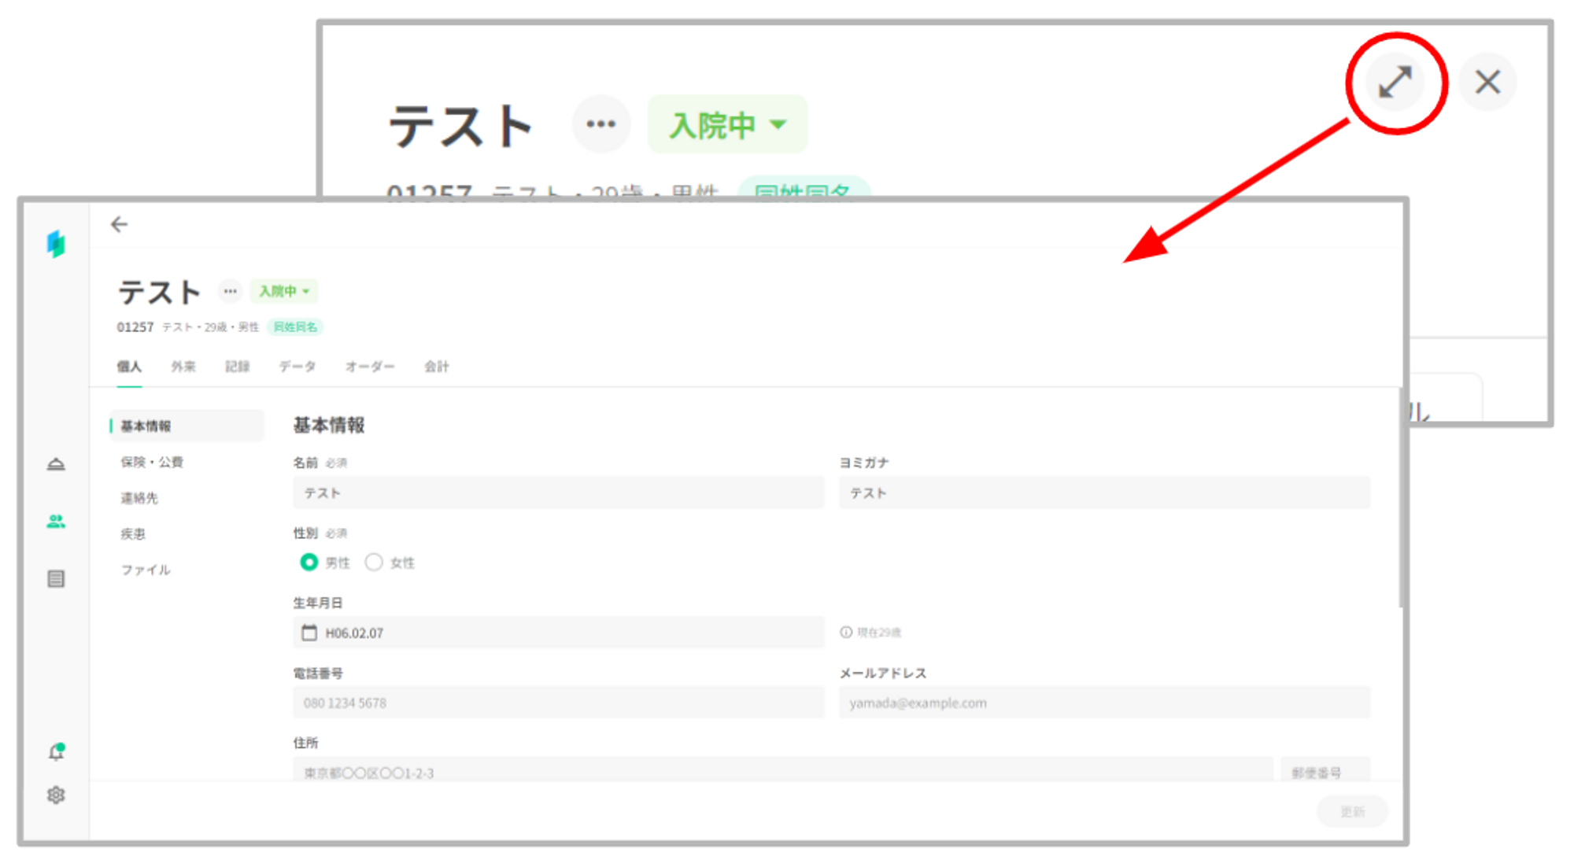Click the back arrow icon
This screenshot has height=867, width=1574.
click(x=119, y=225)
